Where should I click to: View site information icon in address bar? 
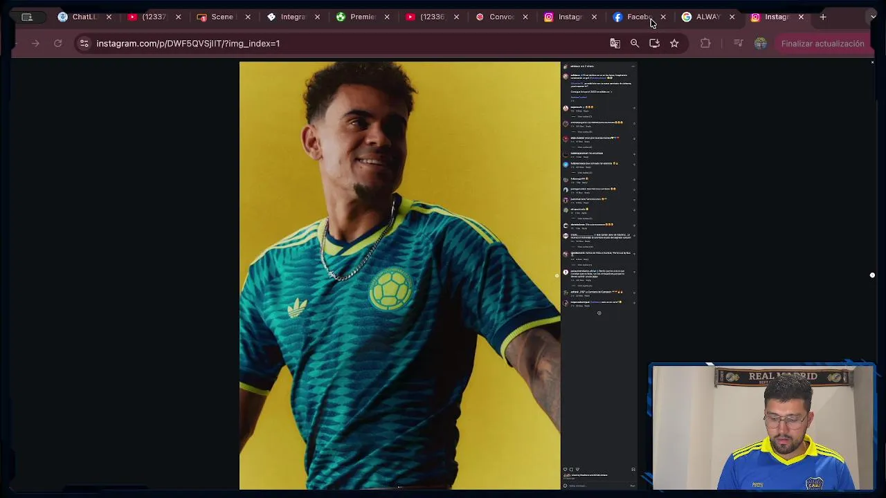click(84, 44)
